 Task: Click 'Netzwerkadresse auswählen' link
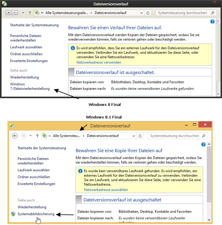106,190
